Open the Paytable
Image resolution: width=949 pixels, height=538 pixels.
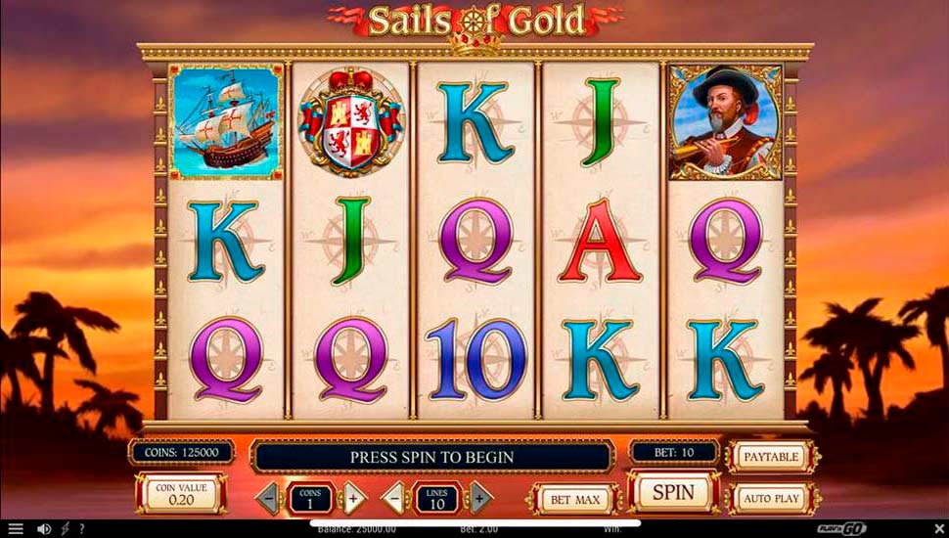pos(772,457)
